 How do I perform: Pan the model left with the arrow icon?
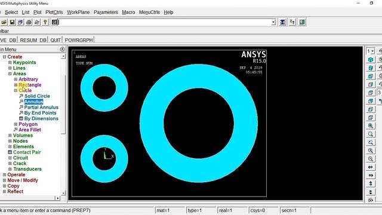371,167
